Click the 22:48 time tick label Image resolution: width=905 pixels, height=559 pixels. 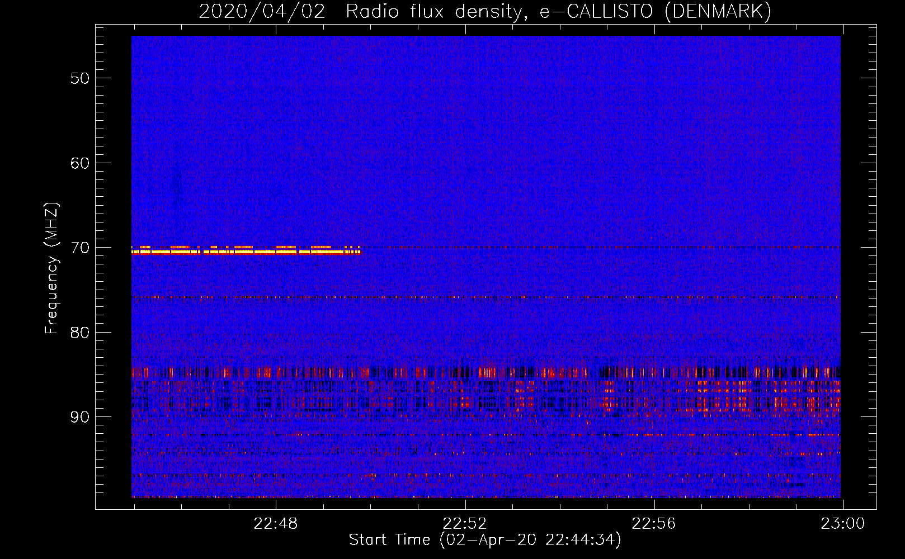click(x=276, y=524)
